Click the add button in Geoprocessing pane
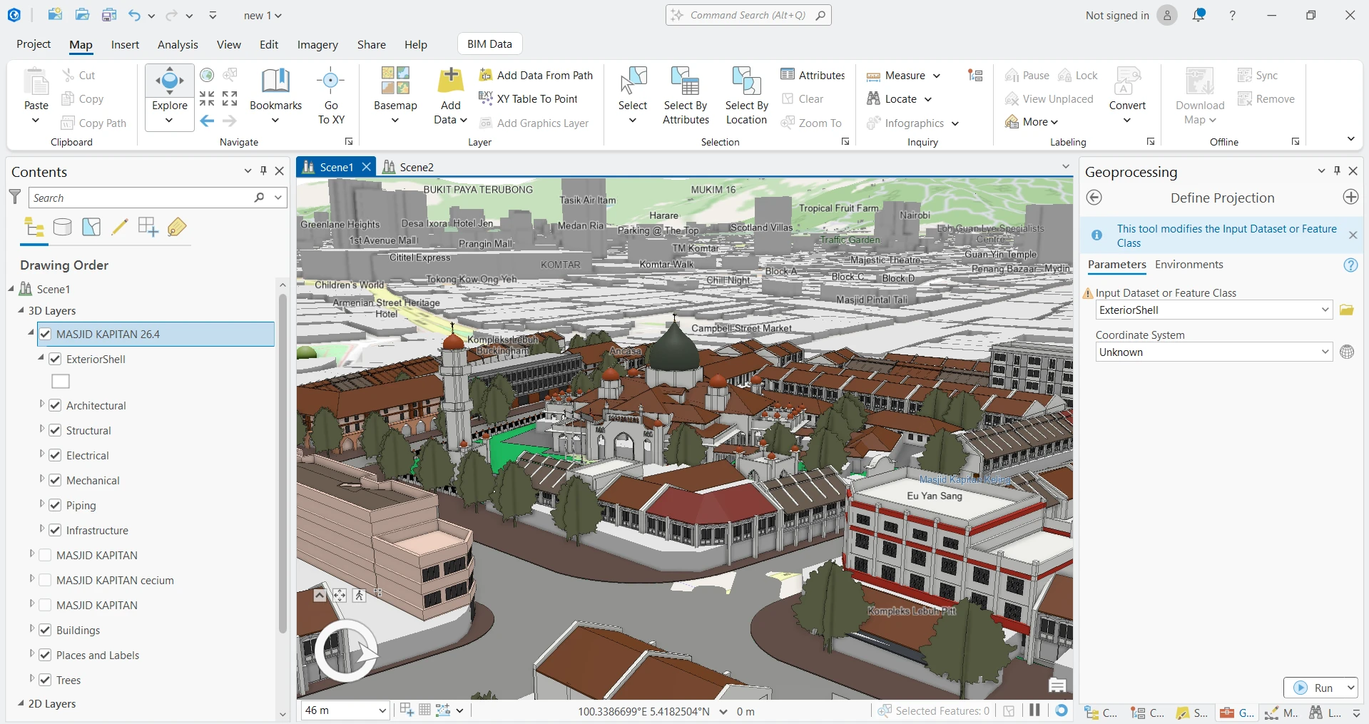 click(x=1350, y=197)
